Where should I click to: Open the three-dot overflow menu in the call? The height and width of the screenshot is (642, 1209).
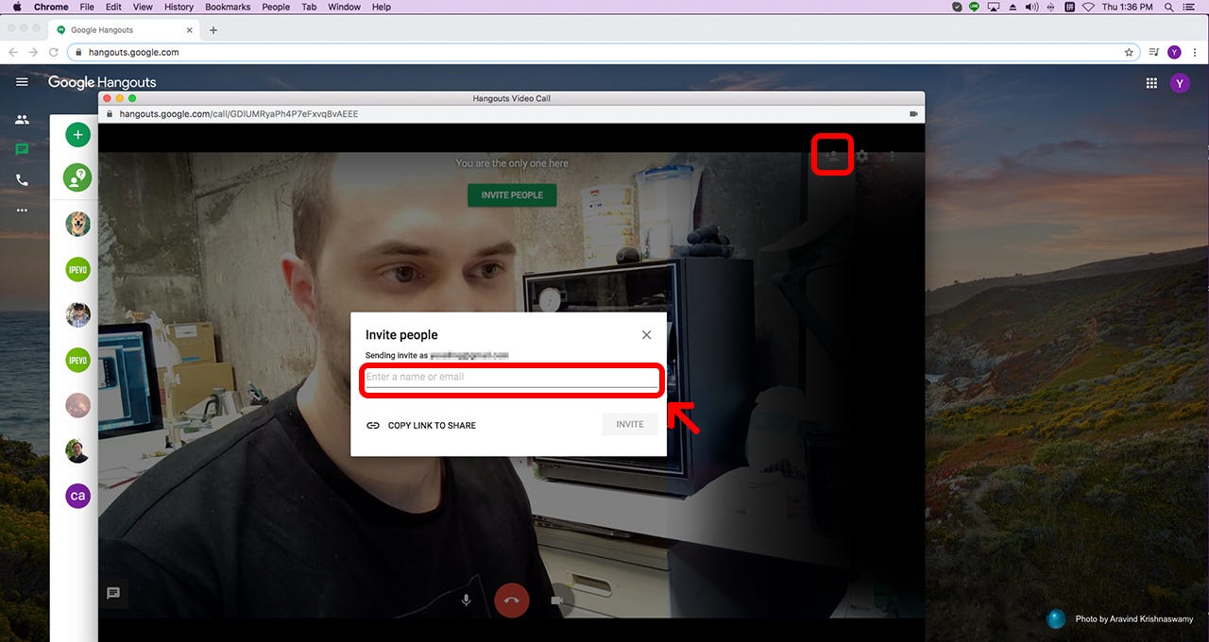pyautogui.click(x=893, y=155)
